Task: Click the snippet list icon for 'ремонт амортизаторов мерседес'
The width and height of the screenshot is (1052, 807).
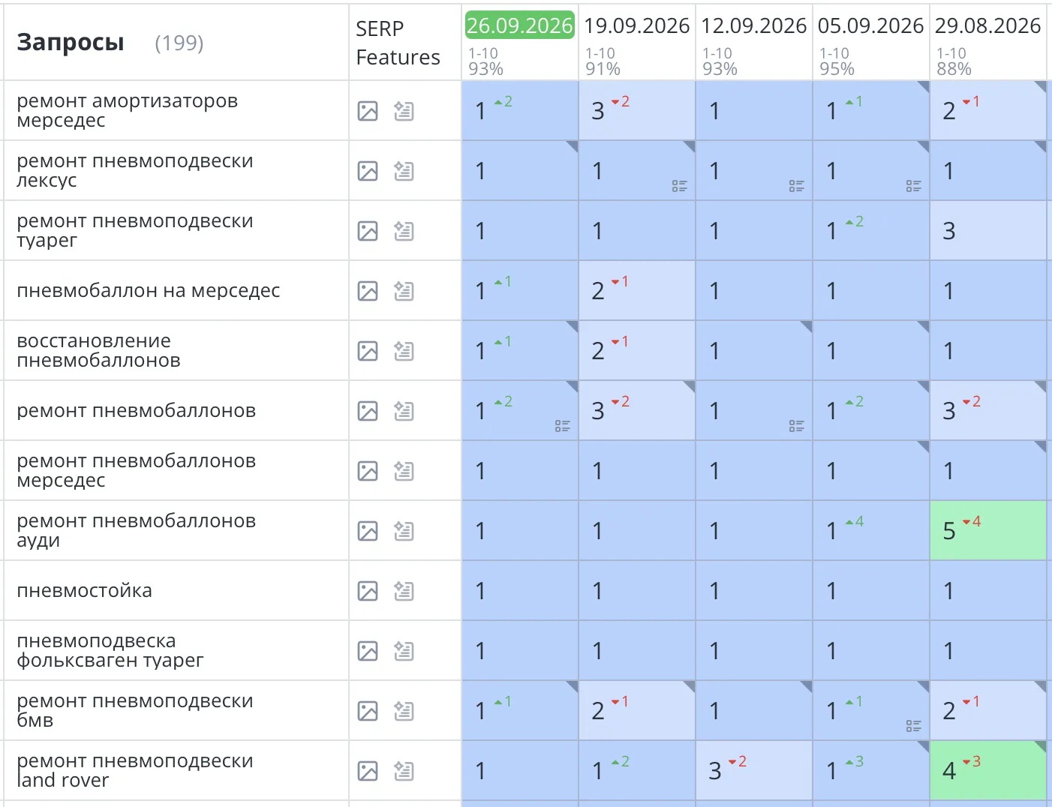Action: coord(404,111)
